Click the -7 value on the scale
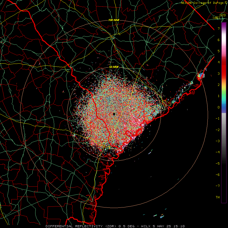 pyautogui.click(x=218, y=186)
